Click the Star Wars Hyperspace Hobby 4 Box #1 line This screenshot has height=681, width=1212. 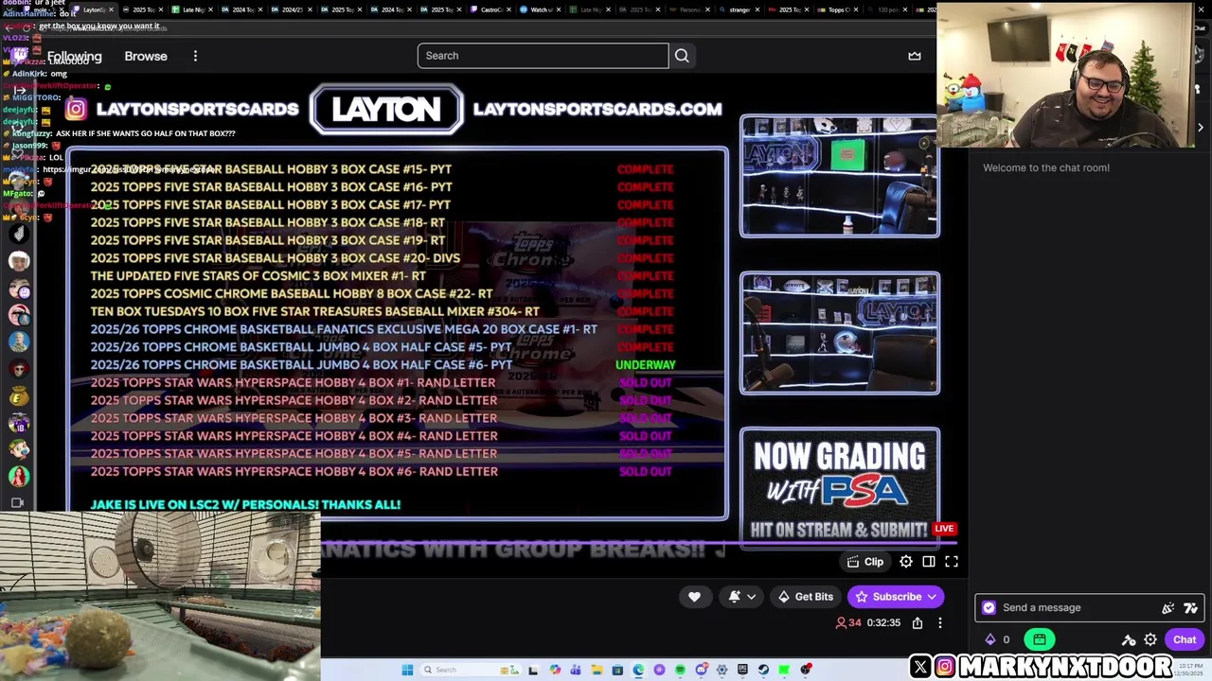click(293, 383)
